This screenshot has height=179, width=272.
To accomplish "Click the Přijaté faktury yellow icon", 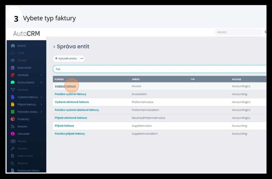I will coord(13,104).
